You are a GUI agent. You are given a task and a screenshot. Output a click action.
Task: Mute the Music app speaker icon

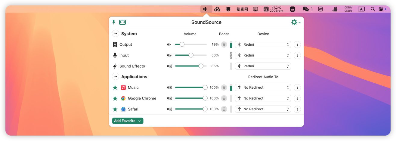pos(169,87)
